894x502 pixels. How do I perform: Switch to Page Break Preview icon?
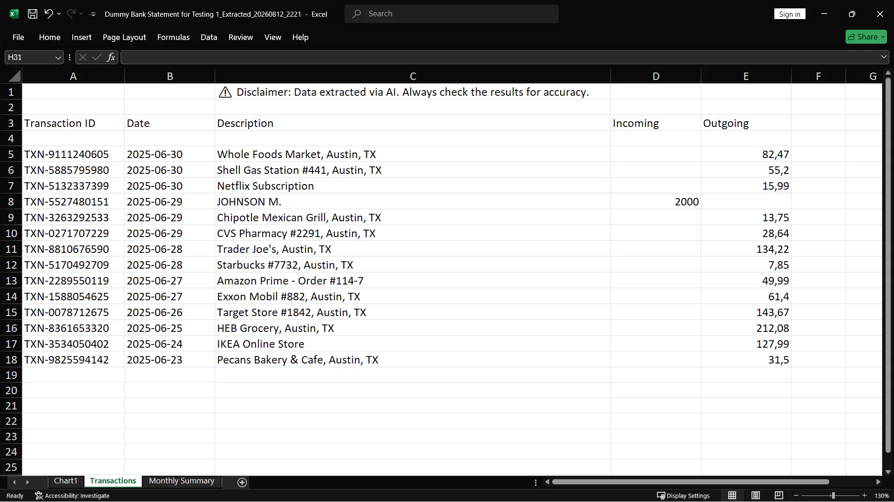(779, 495)
